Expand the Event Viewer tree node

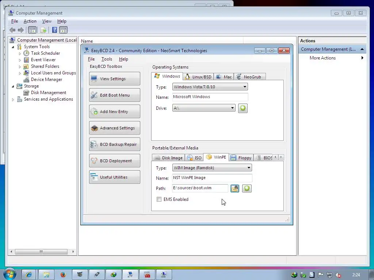tap(20, 60)
